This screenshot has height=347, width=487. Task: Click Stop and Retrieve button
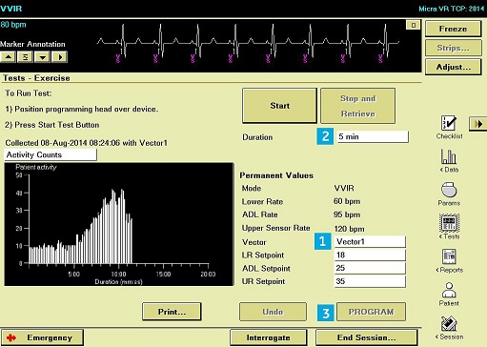point(358,106)
